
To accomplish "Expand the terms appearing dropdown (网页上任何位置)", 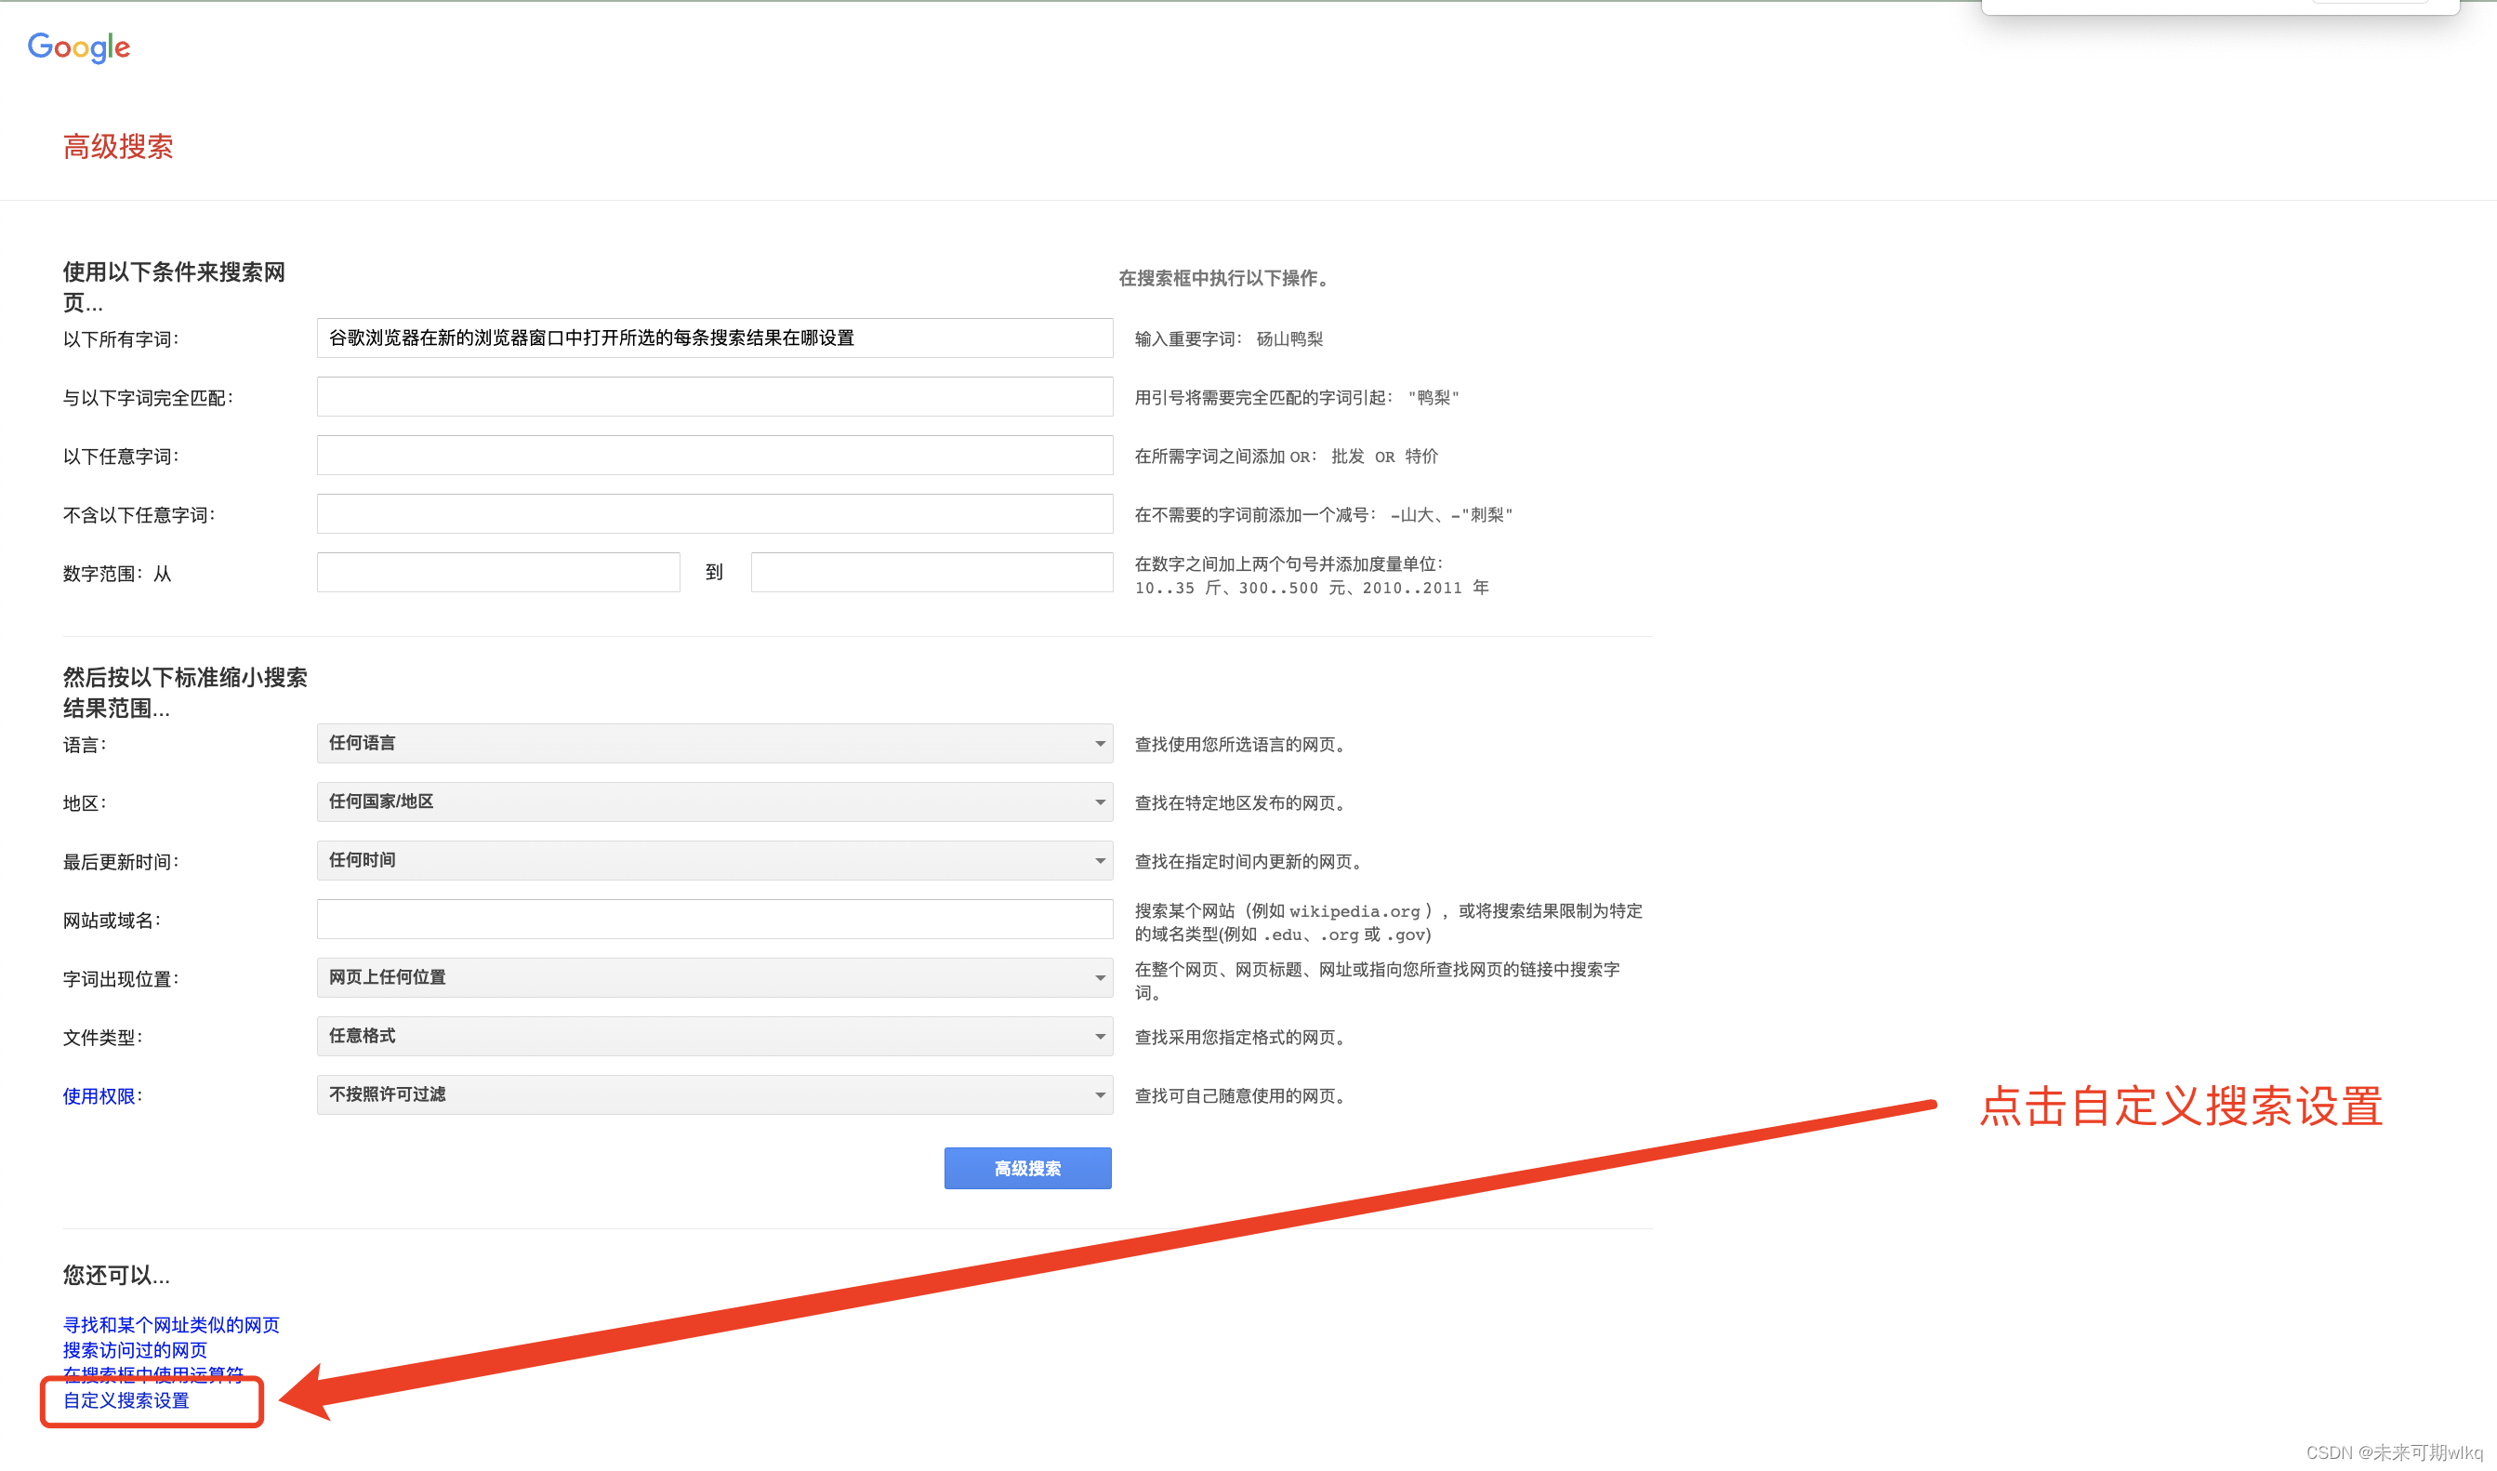I will [713, 977].
